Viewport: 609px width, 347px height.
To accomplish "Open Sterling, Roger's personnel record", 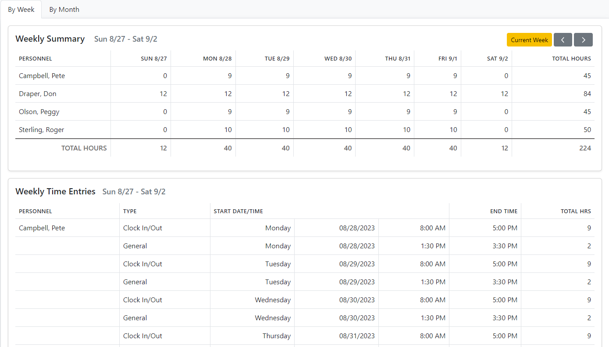I will 41,129.
